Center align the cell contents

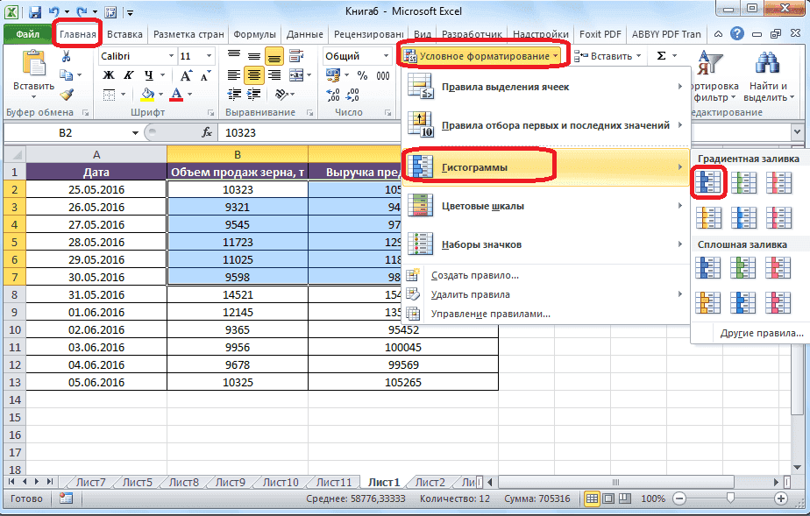(253, 75)
